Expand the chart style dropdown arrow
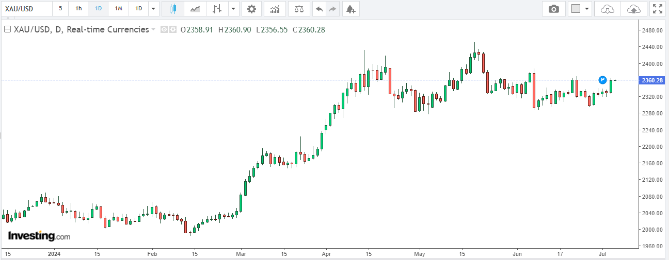 pos(234,9)
